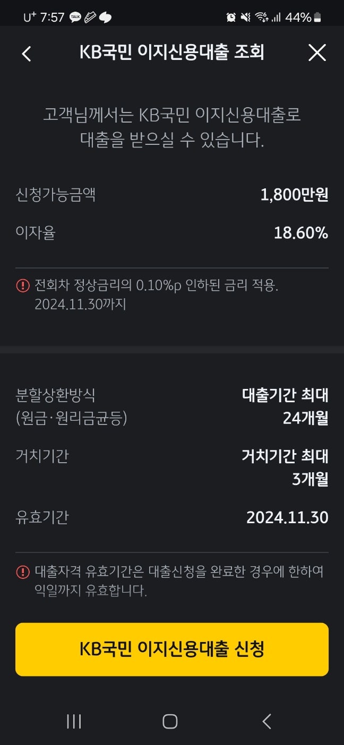Close the 이지신용대출 조회 screen

pos(317,53)
